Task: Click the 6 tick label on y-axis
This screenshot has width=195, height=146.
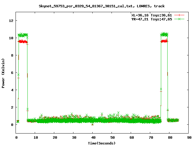Action: pyautogui.click(x=12, y=73)
